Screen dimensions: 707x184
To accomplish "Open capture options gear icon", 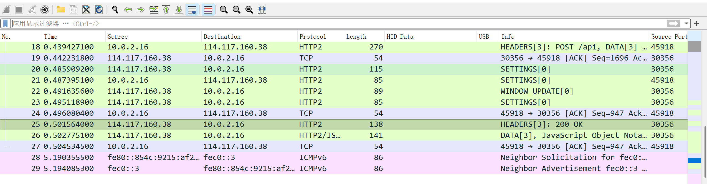I will 45,10.
